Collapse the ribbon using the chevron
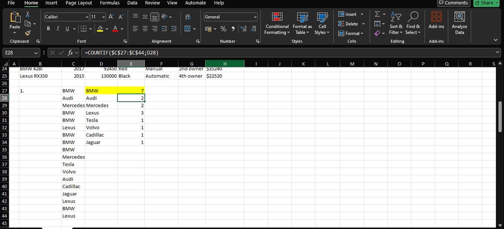504x229 pixels. tap(496, 40)
